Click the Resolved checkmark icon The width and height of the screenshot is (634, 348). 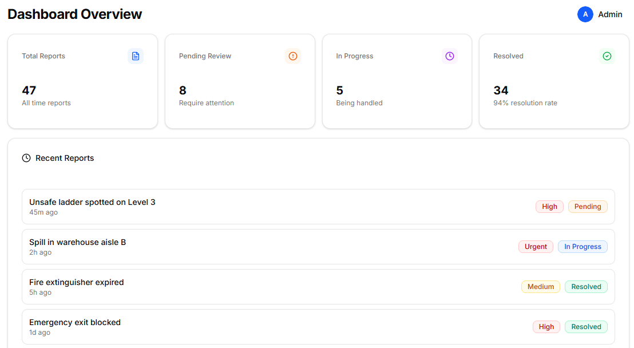tap(607, 56)
